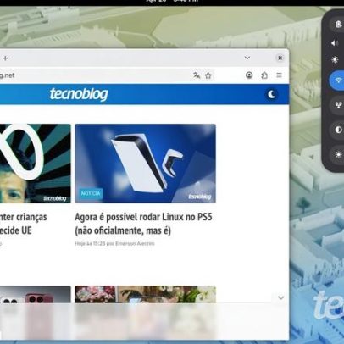Open the Meta logo article thumbnail
The height and width of the screenshot is (344, 344).
tap(36, 164)
